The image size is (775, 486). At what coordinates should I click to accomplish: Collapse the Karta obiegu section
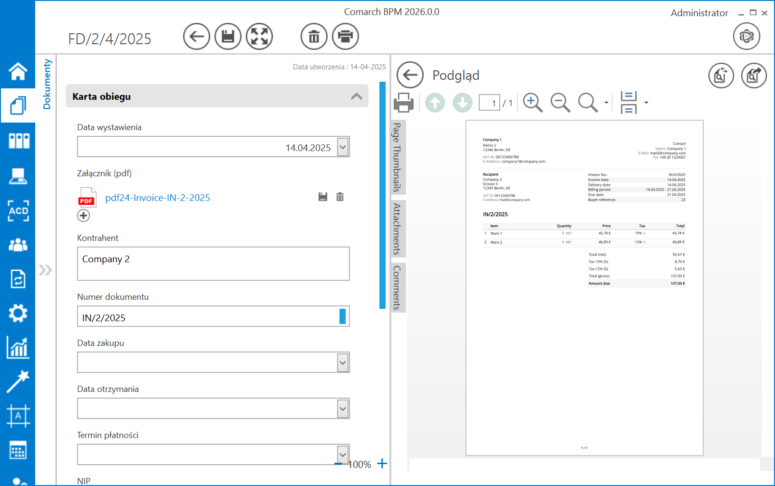coord(356,96)
